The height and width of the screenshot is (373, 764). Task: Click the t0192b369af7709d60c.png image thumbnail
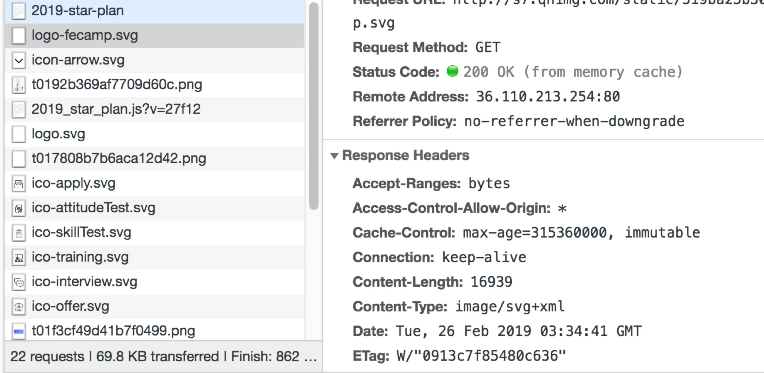(19, 85)
